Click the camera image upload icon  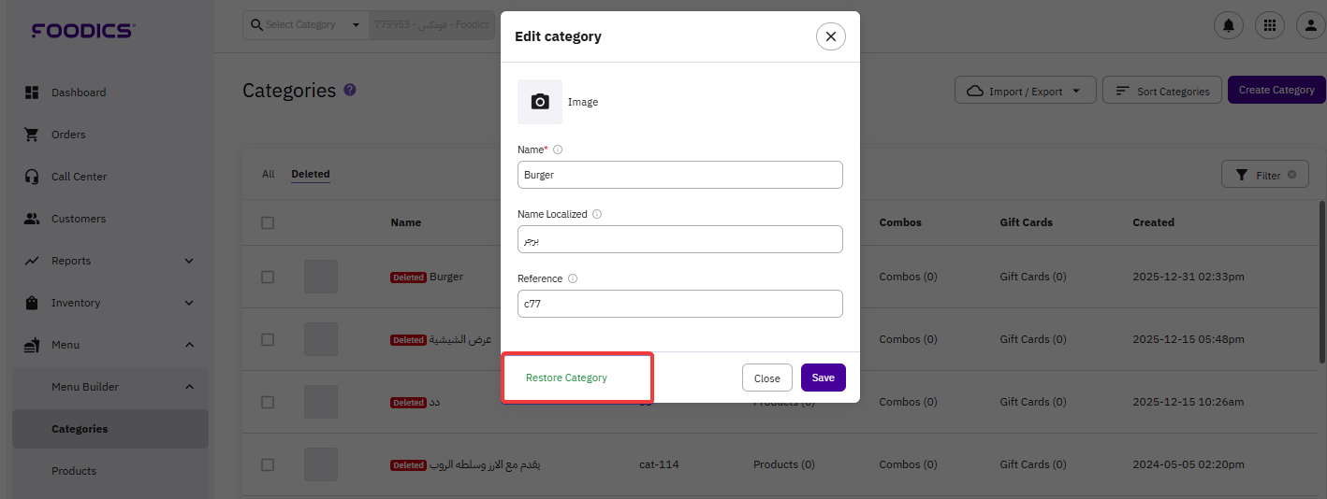click(x=540, y=102)
